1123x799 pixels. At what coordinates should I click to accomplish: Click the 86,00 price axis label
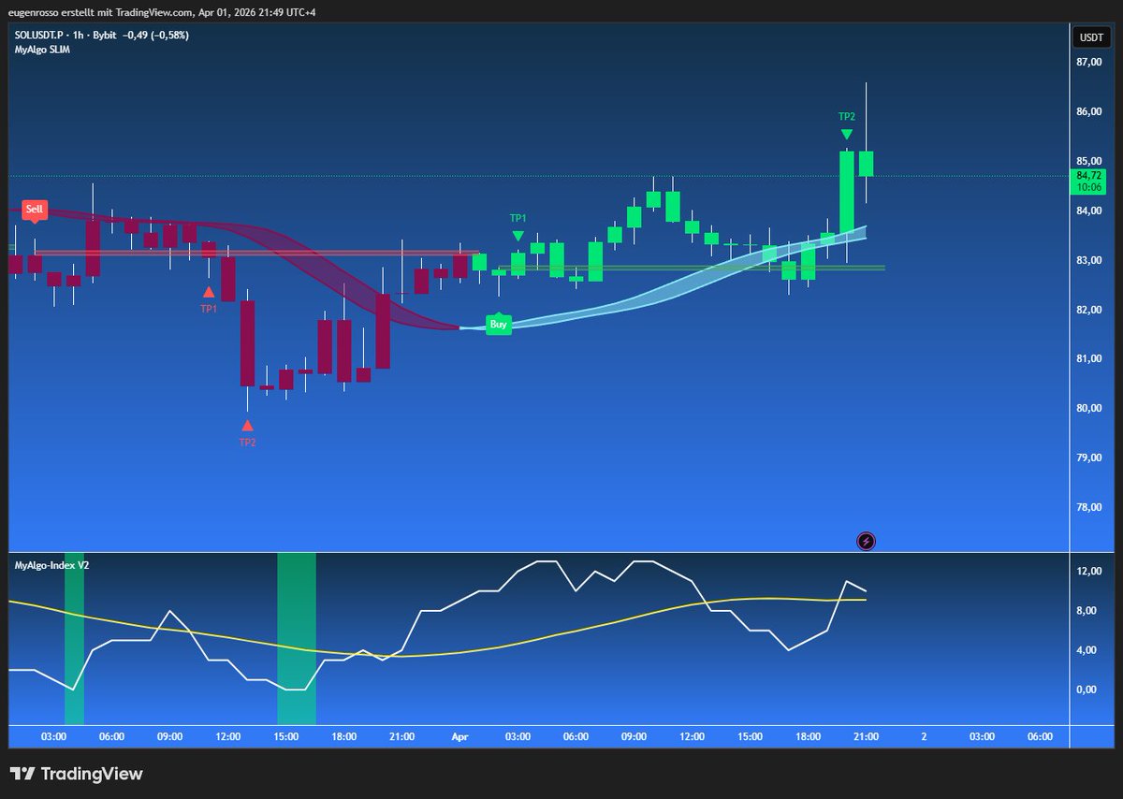1089,112
